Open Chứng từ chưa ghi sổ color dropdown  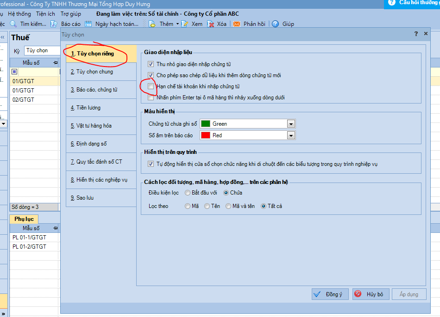pyautogui.click(x=291, y=124)
